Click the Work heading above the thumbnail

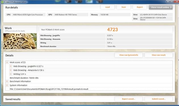point(8,28)
